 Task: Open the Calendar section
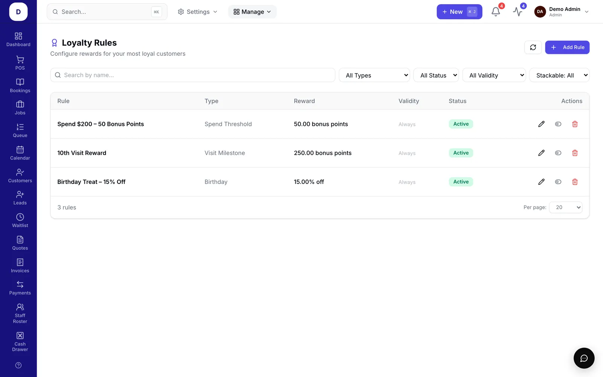click(x=20, y=153)
